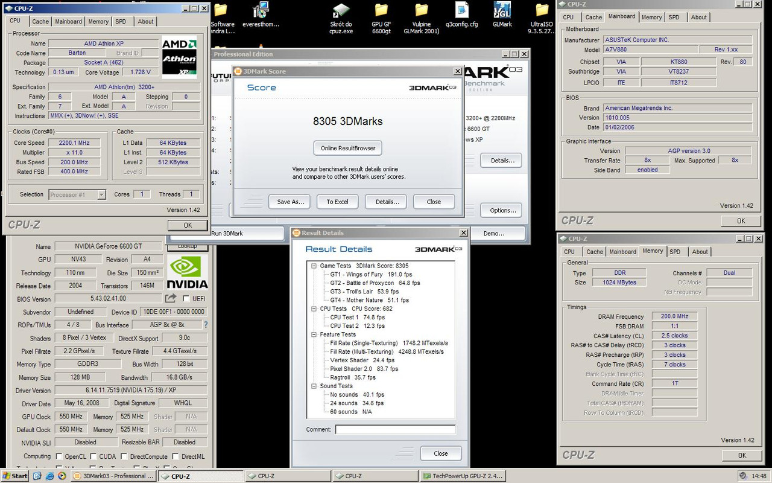Click the Comment input field
Viewport: 772px width, 483px height.
(x=395, y=429)
